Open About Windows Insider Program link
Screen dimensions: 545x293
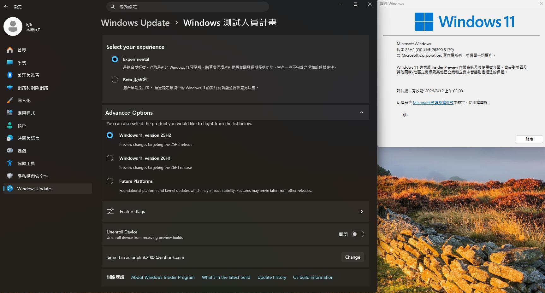click(x=163, y=277)
